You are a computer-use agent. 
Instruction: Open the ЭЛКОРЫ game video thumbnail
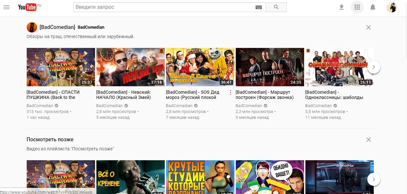340,177
